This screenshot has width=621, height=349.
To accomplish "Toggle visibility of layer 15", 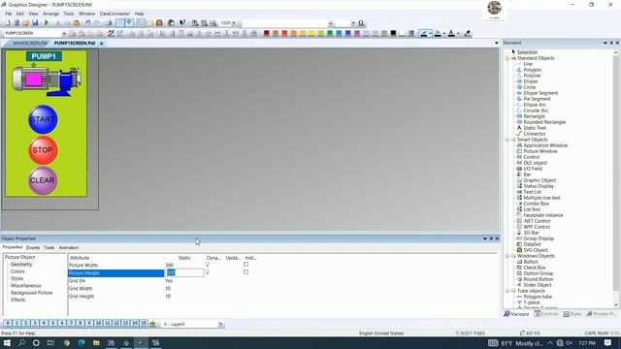I will pyautogui.click(x=144, y=324).
